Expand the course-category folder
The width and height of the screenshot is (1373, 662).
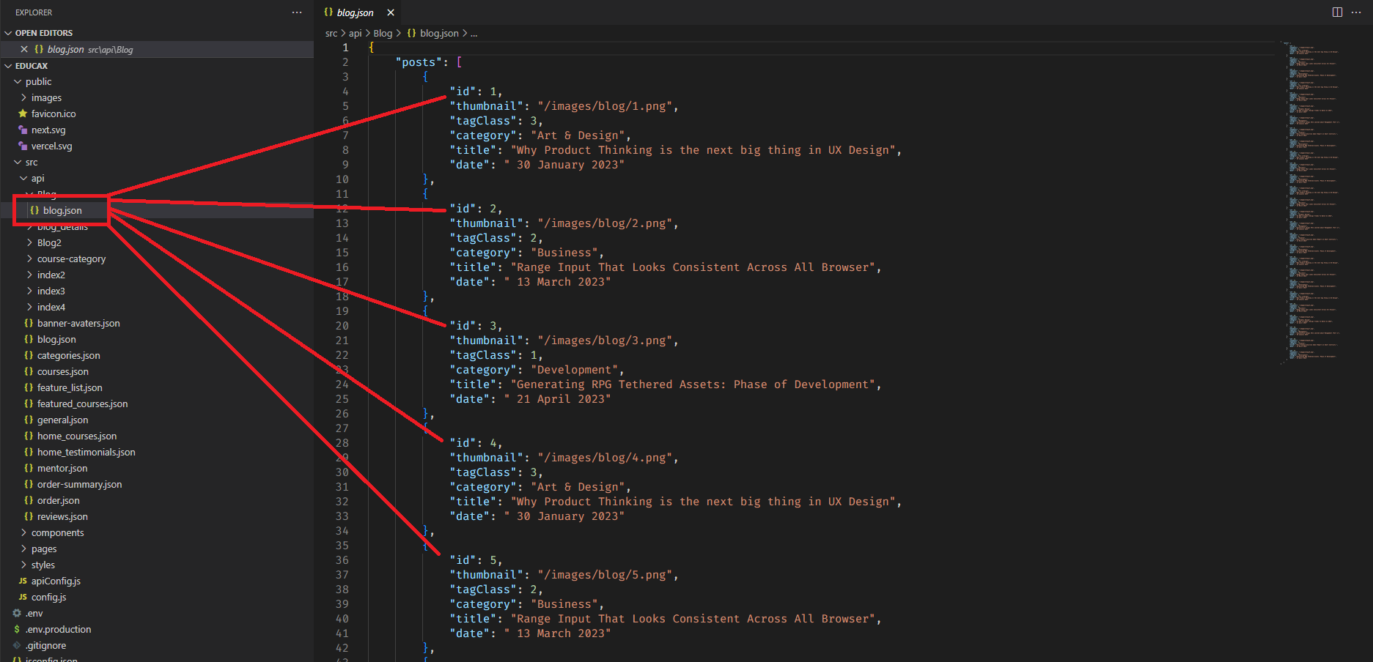(71, 259)
